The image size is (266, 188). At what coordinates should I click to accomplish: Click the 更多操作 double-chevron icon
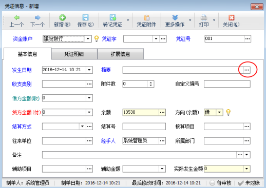click(175, 17)
